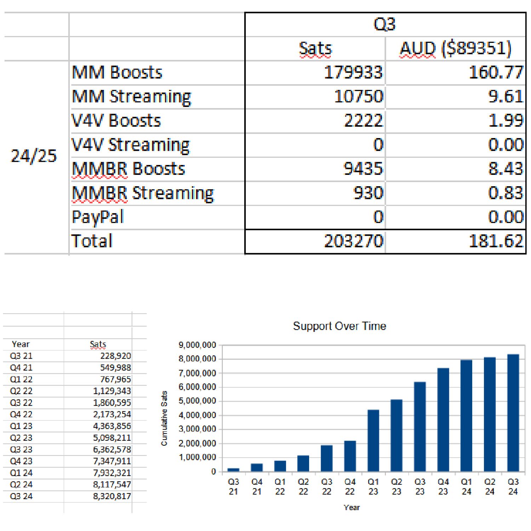Click the Year axis title below the chart

(352, 507)
